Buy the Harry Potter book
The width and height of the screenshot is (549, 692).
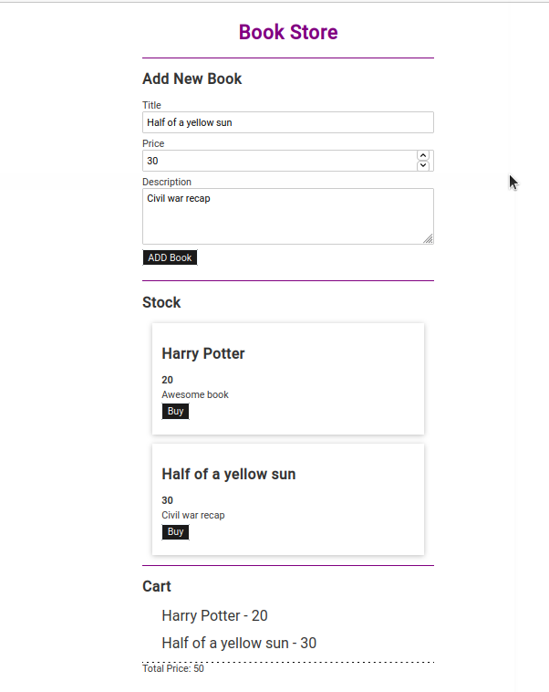[x=175, y=411]
